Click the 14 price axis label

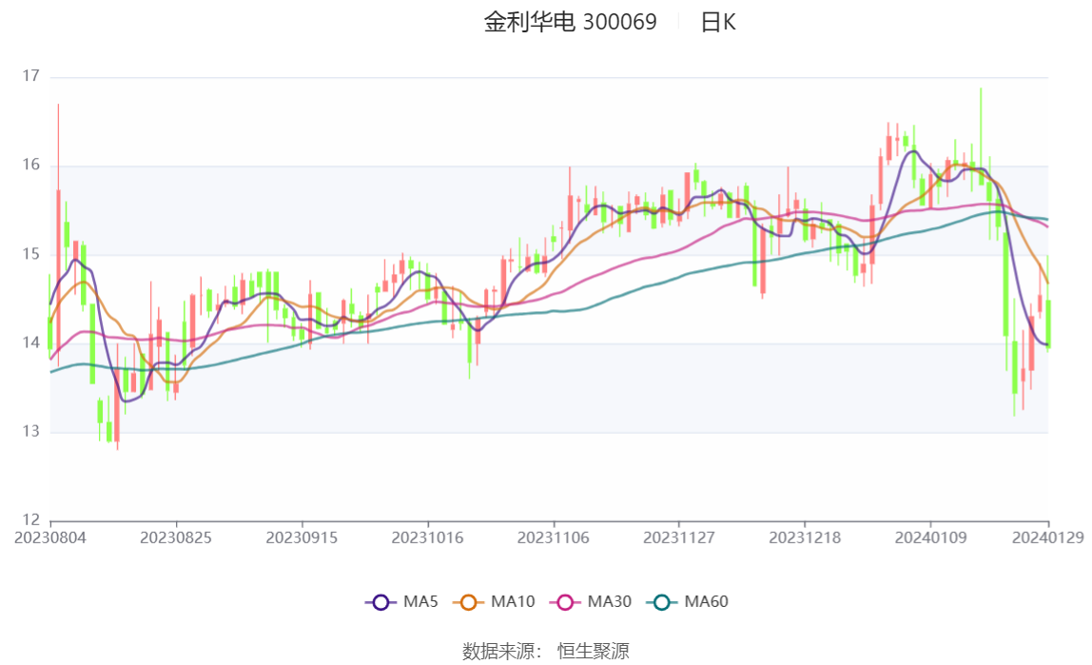31,342
